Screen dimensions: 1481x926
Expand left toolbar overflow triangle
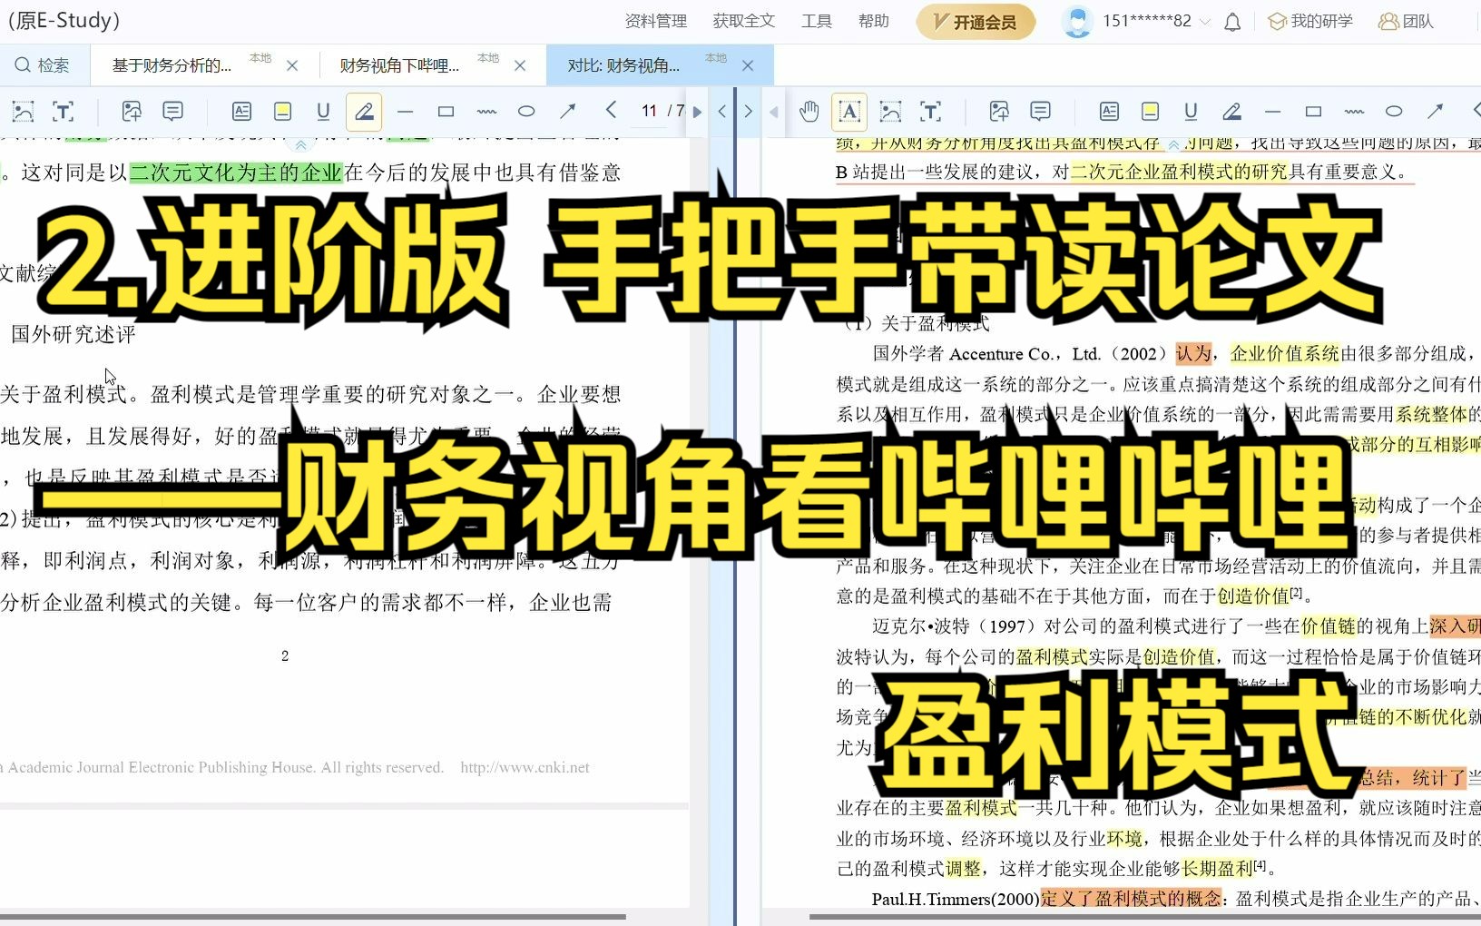click(x=697, y=113)
